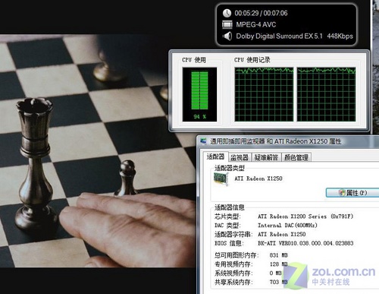This screenshot has width=379, height=294.
Task: Click the Dolby Digital Surround EX 5.1 text
Action: pyautogui.click(x=279, y=36)
